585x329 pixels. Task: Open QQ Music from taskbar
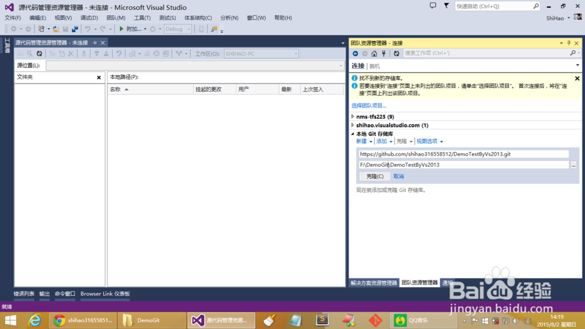(423, 320)
